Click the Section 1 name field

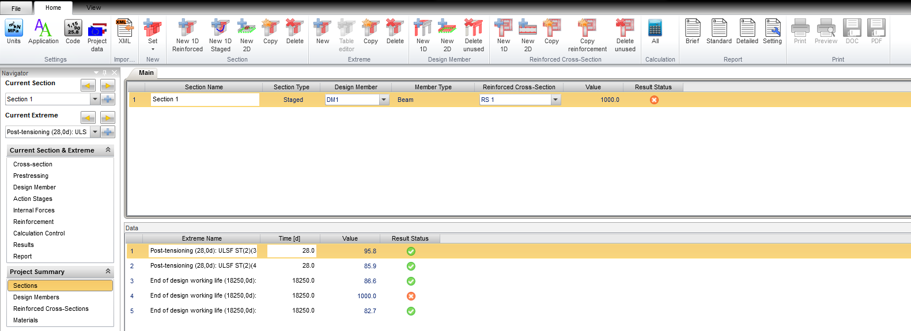click(x=204, y=100)
